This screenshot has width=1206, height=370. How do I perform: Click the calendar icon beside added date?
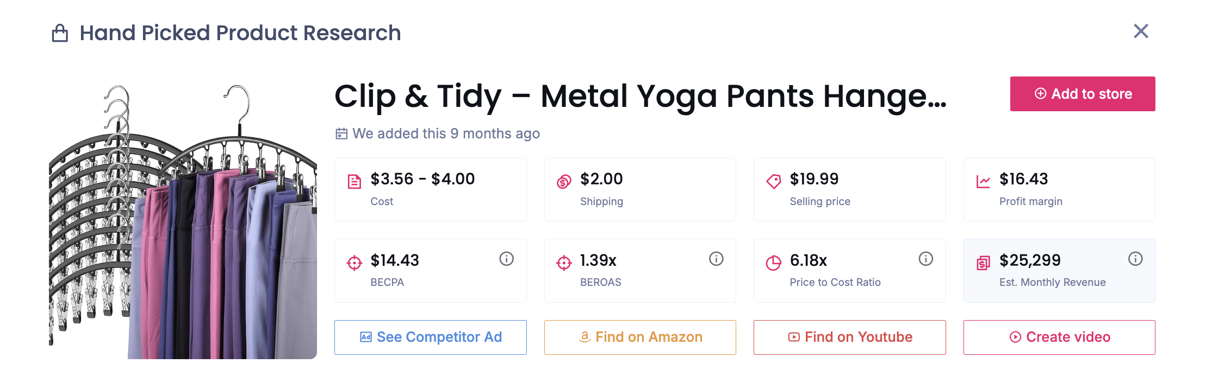click(341, 133)
